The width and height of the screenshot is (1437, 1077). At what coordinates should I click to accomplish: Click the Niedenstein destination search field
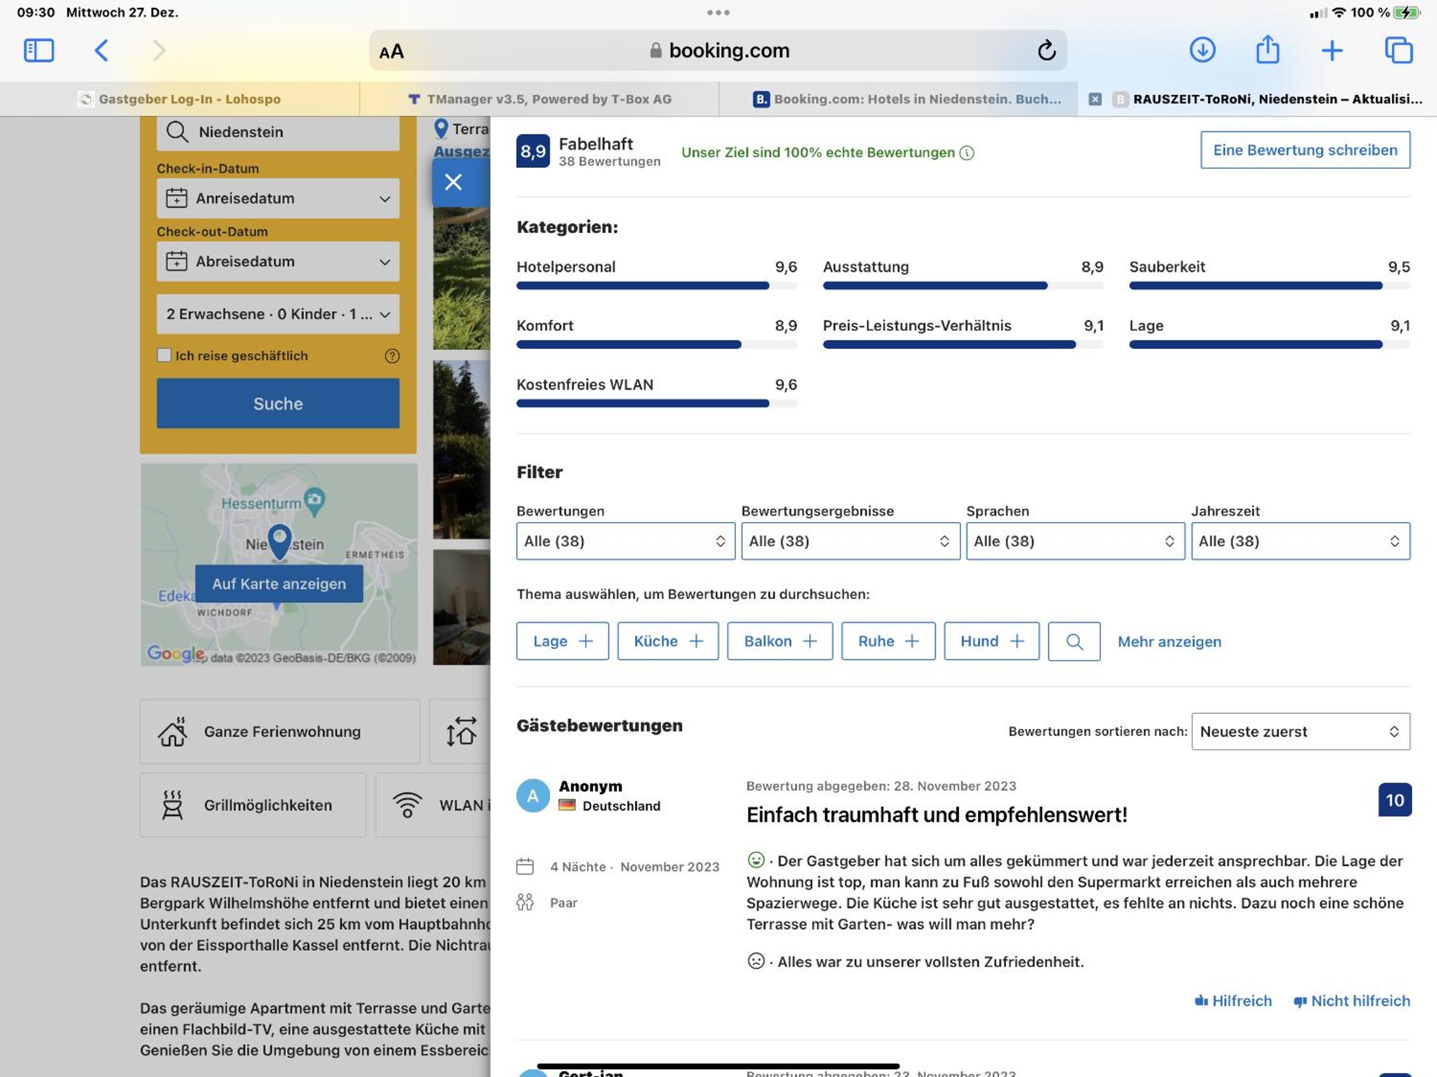278,133
